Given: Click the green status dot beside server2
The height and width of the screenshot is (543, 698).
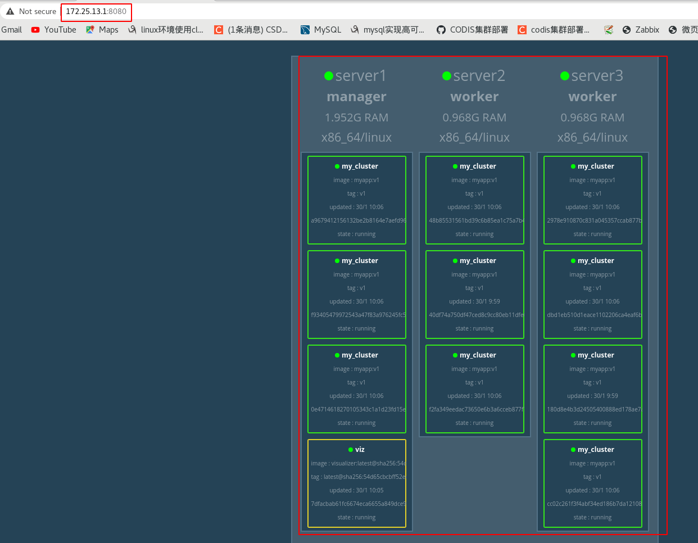Looking at the screenshot, I should pyautogui.click(x=447, y=76).
